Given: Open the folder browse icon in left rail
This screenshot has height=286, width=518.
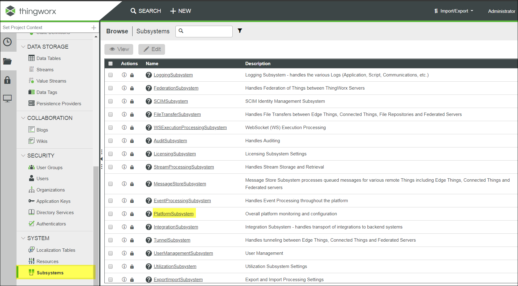Looking at the screenshot, I should click(7, 61).
